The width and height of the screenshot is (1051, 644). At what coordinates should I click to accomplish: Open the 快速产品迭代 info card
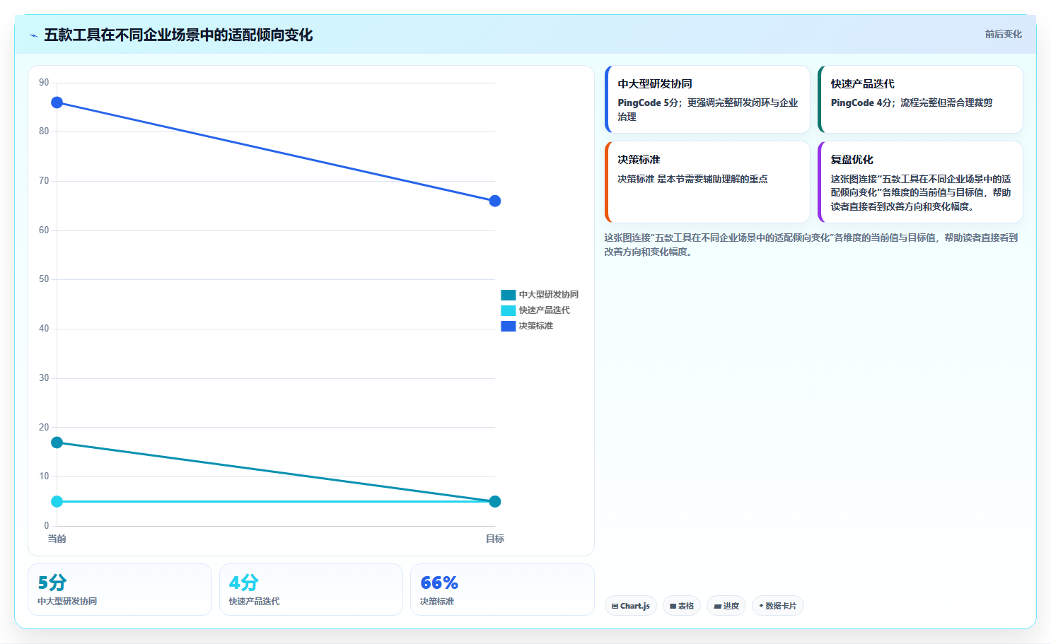(920, 99)
